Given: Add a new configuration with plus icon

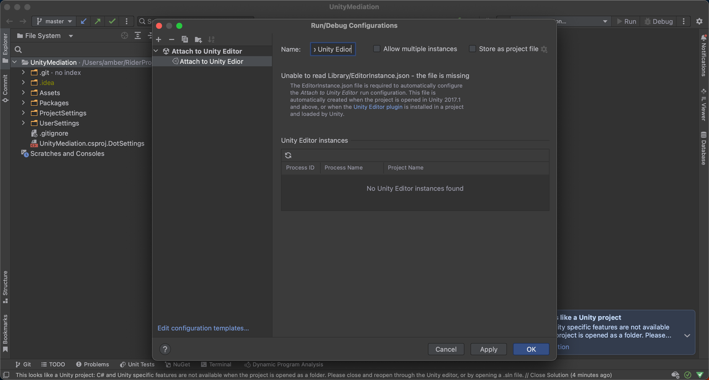Looking at the screenshot, I should click(x=158, y=39).
